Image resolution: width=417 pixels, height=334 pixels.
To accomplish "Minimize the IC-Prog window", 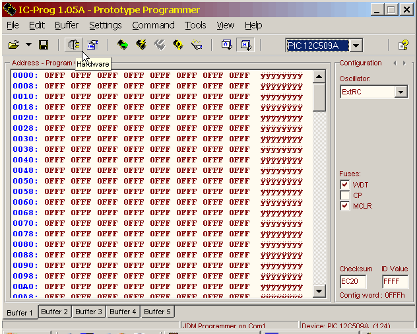I will pyautogui.click(x=377, y=10).
